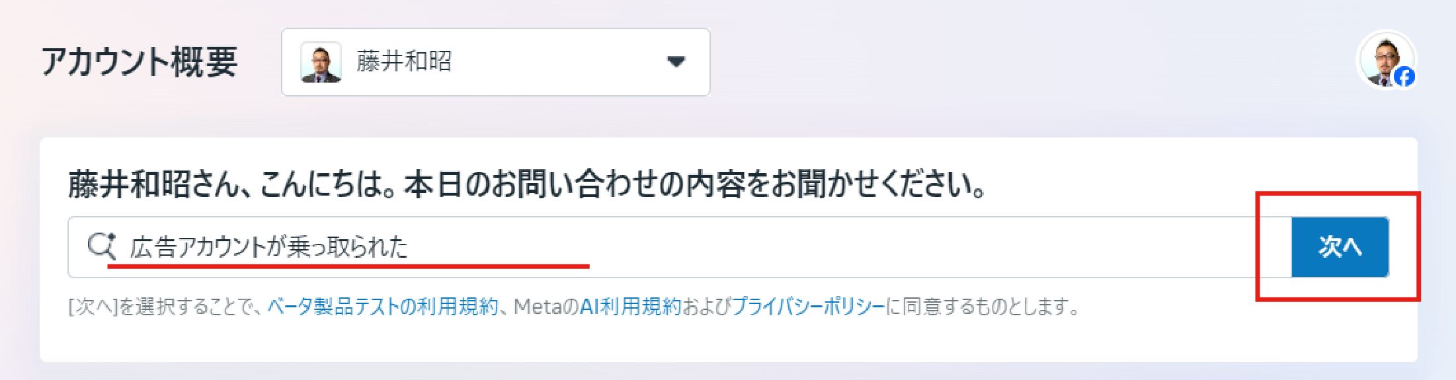Click the 次へ button

point(1340,247)
